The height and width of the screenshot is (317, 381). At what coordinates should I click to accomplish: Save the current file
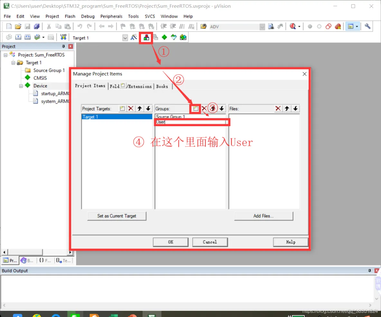tap(27, 26)
